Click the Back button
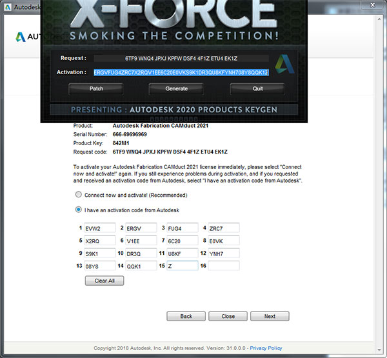The image size is (387, 358). tap(186, 316)
